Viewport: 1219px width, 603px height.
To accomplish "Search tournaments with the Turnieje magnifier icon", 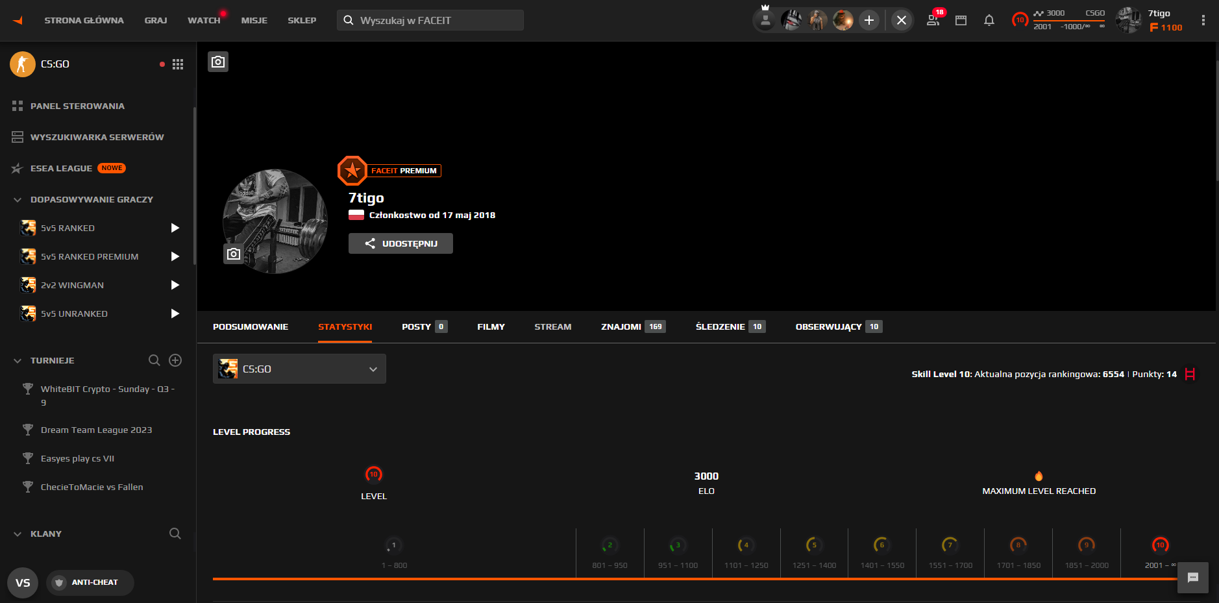I will pos(154,360).
